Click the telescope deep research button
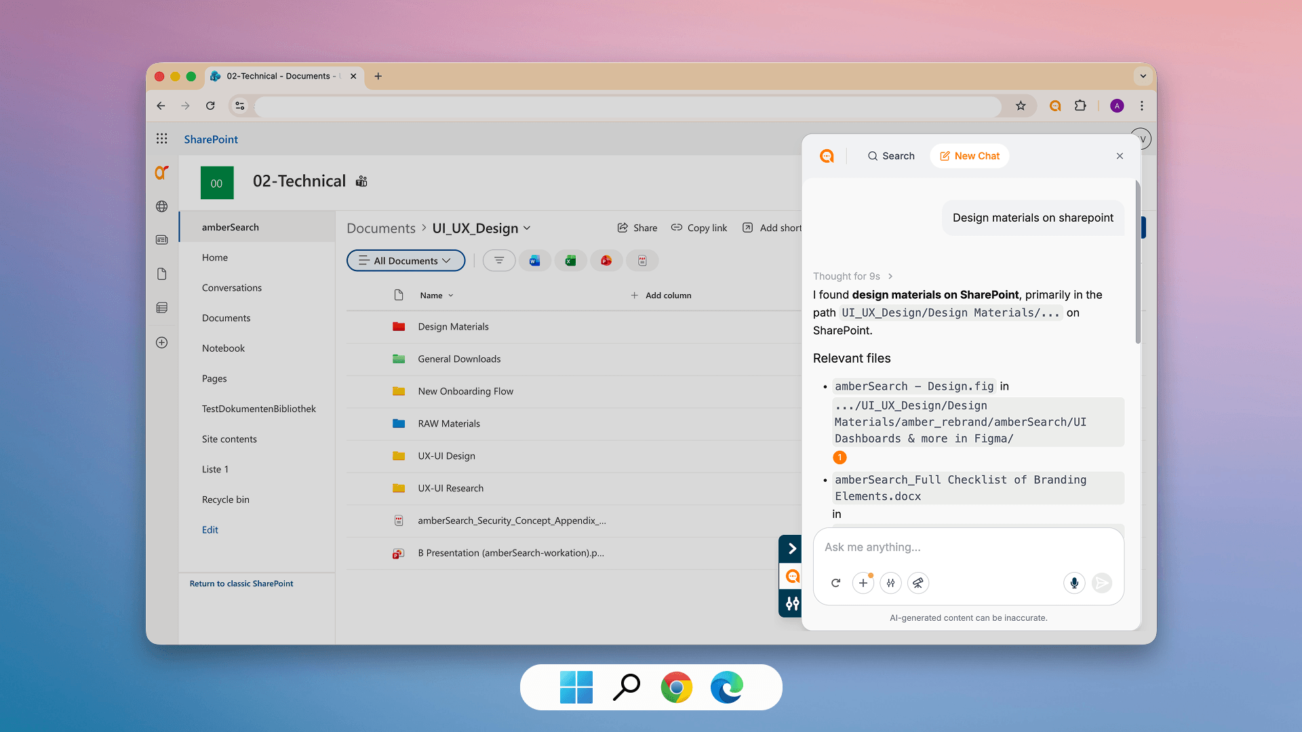This screenshot has width=1302, height=732. [918, 583]
